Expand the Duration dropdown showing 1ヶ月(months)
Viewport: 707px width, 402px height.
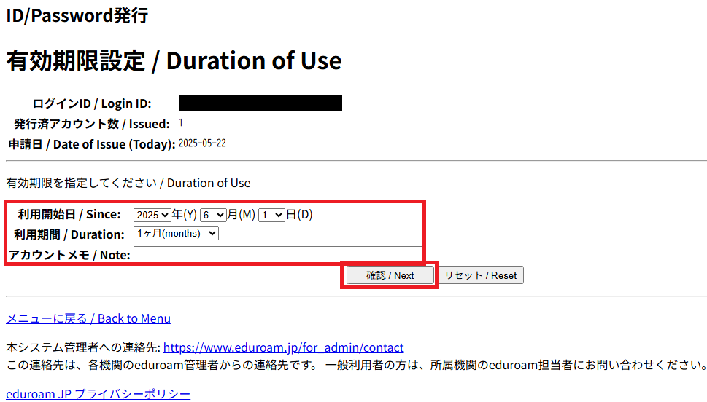pyautogui.click(x=176, y=234)
